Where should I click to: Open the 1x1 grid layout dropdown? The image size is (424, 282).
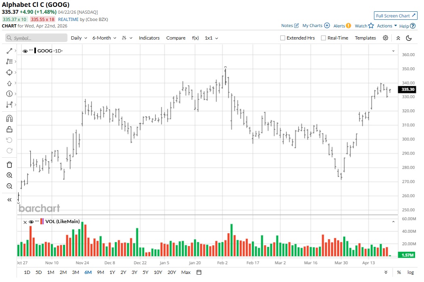click(x=211, y=38)
